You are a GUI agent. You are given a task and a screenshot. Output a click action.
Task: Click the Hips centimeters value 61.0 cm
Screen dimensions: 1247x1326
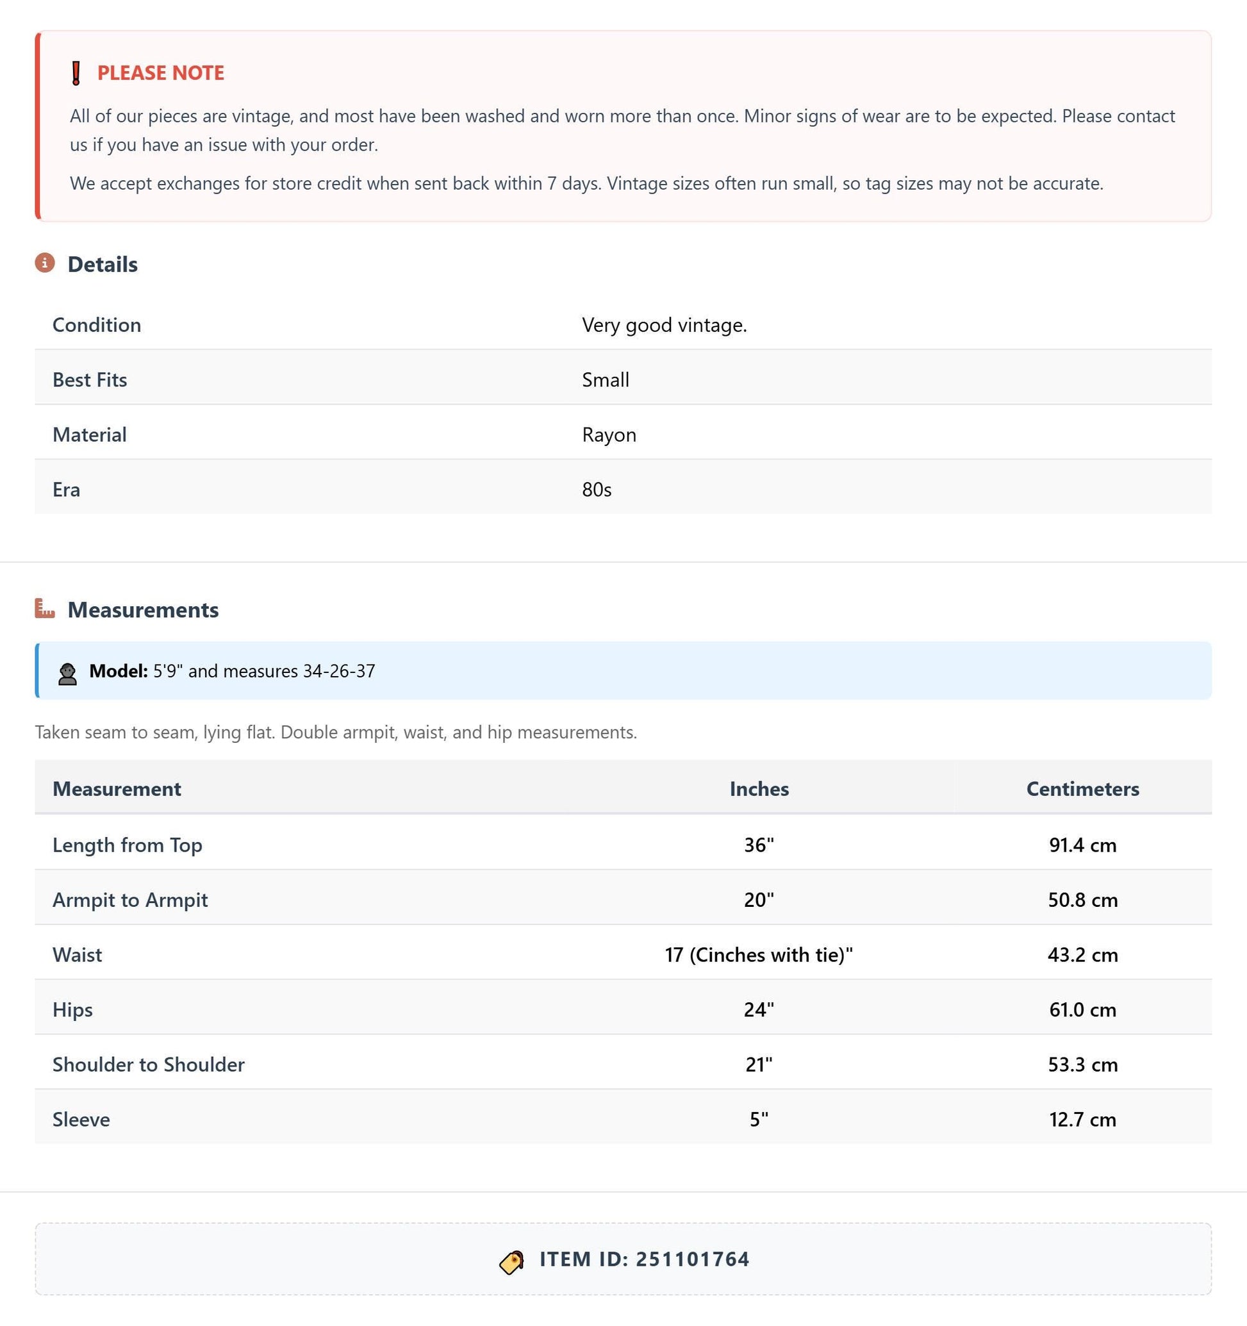tap(1082, 1009)
